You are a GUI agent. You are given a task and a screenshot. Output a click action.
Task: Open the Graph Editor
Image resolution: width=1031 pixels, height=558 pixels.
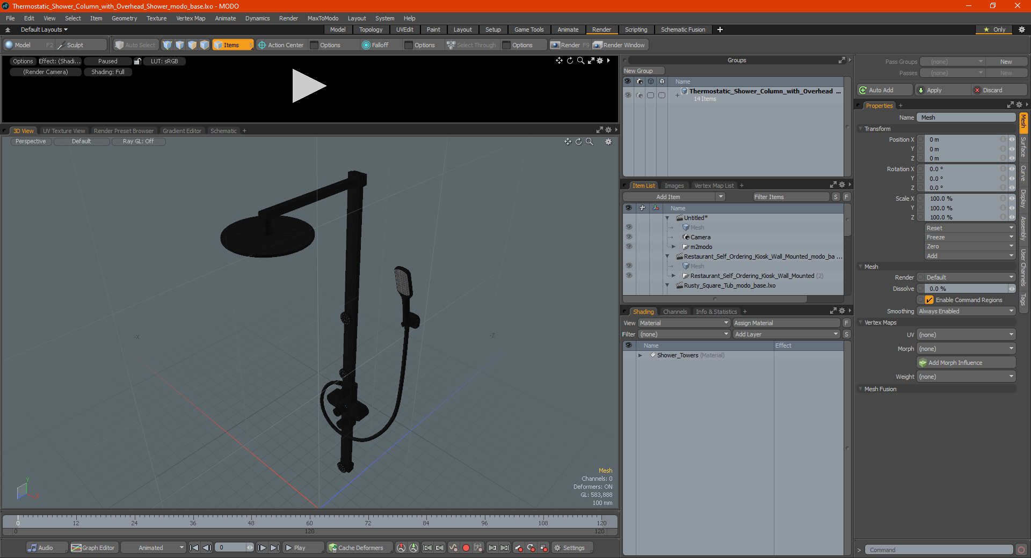click(93, 548)
